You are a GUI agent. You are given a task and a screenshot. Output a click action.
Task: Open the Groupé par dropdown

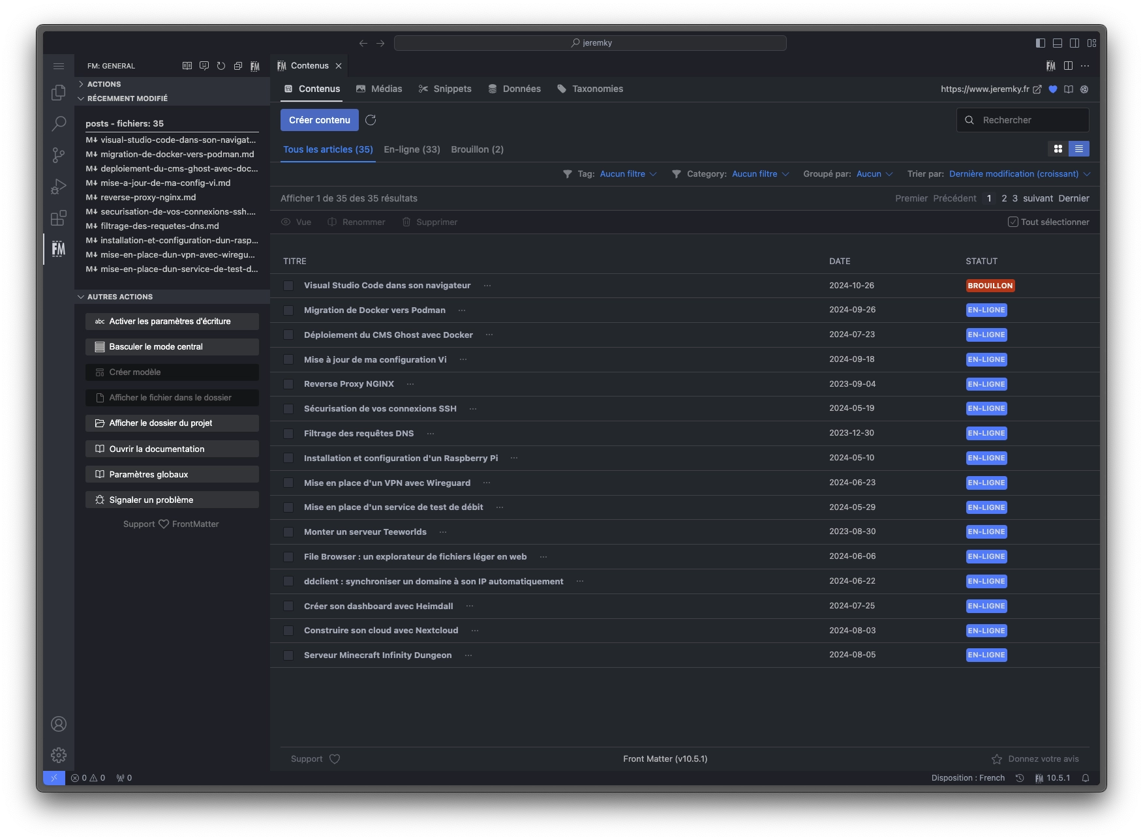click(874, 174)
